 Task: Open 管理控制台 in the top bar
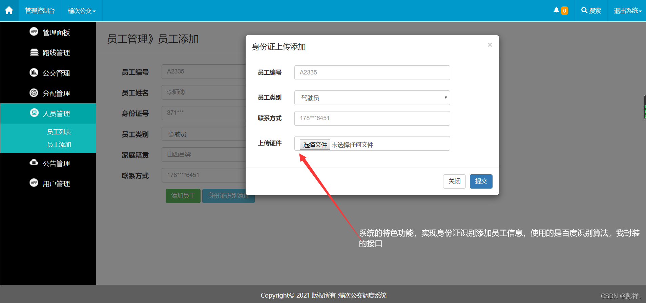point(40,11)
